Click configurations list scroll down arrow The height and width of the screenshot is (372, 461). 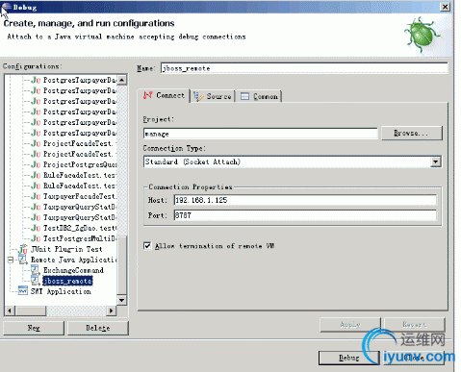pyautogui.click(x=122, y=300)
